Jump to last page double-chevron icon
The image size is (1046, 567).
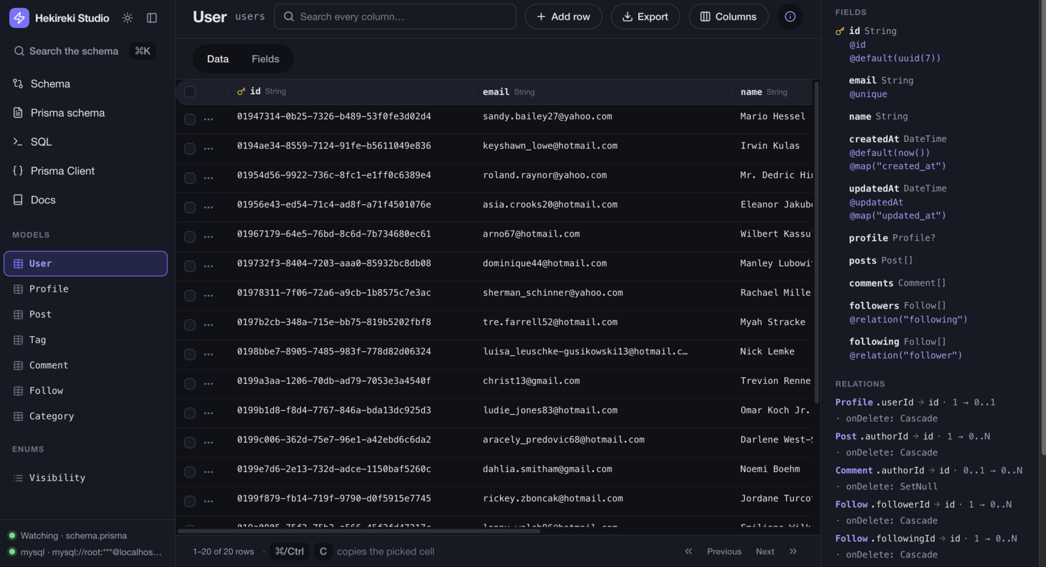pos(793,551)
